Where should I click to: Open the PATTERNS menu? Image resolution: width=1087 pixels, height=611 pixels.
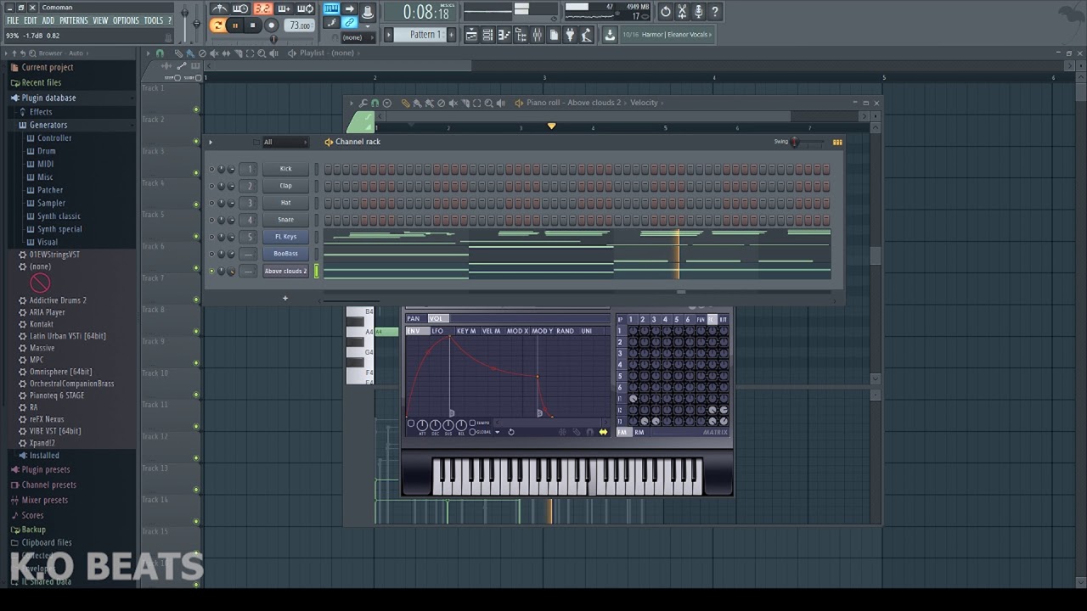point(74,20)
